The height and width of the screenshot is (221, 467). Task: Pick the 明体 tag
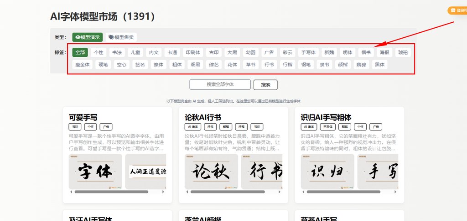coord(348,53)
